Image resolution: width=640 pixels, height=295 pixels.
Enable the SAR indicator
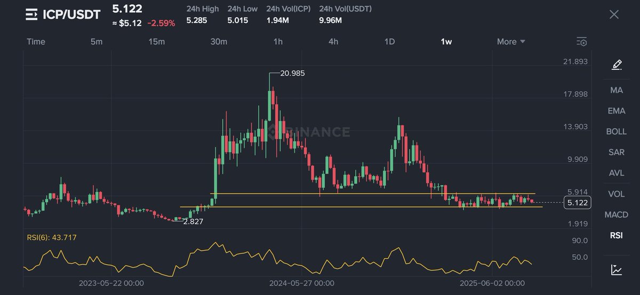pyautogui.click(x=617, y=152)
